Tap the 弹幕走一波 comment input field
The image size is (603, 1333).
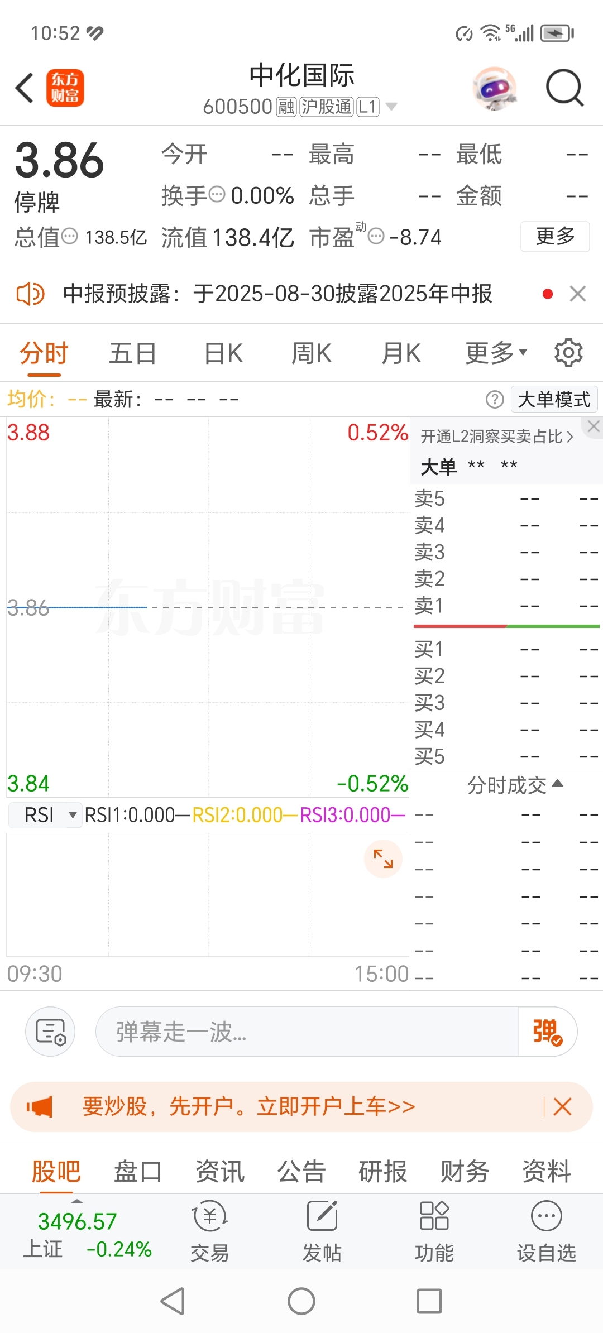tap(307, 1032)
